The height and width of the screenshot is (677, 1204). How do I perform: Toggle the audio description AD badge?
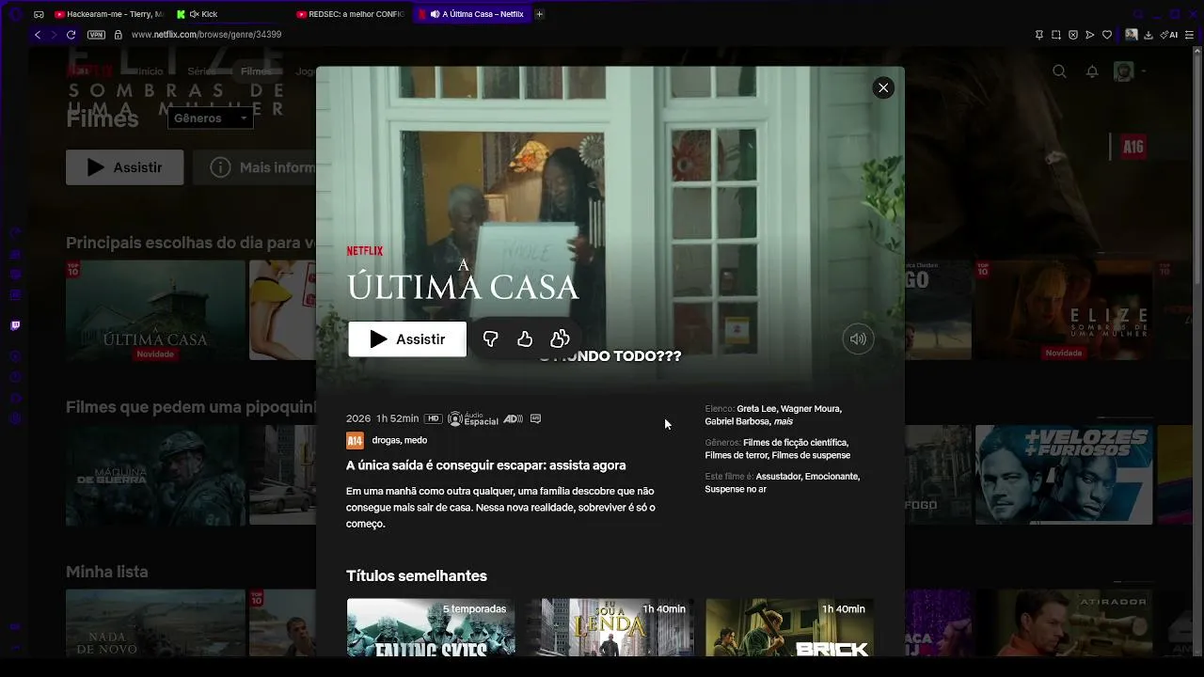click(513, 418)
